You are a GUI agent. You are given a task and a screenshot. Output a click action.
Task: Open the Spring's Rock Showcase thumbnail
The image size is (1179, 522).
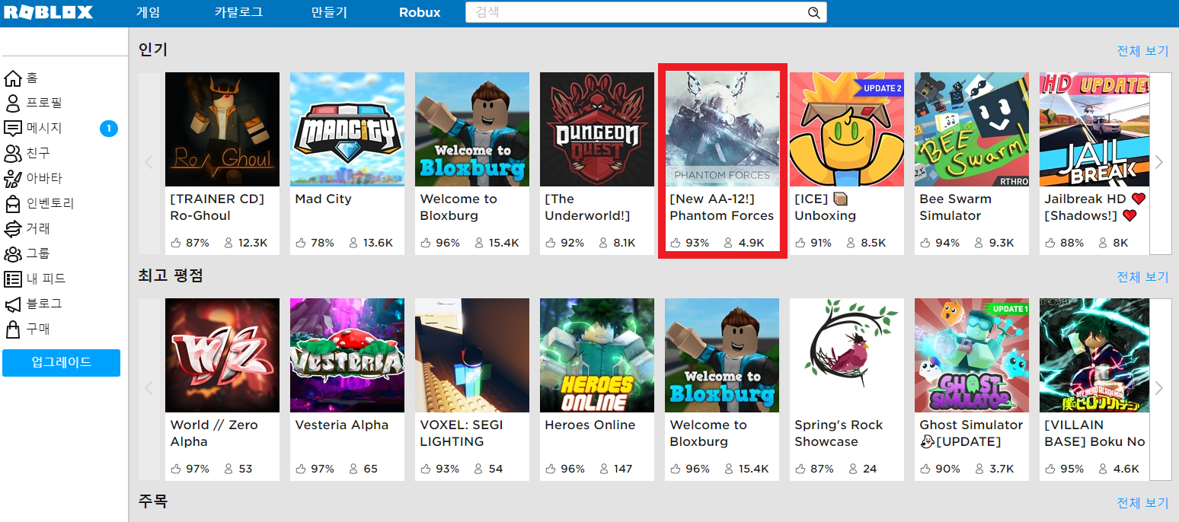(847, 355)
